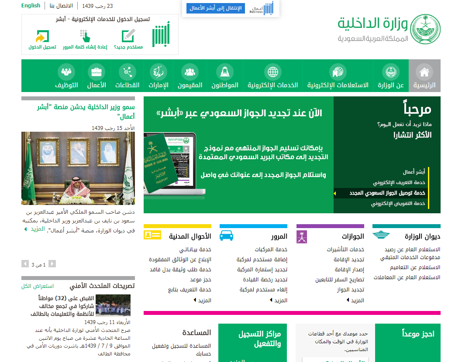Open تجديد الإقامة link
Screen dimensions: 455x362
click(x=349, y=260)
